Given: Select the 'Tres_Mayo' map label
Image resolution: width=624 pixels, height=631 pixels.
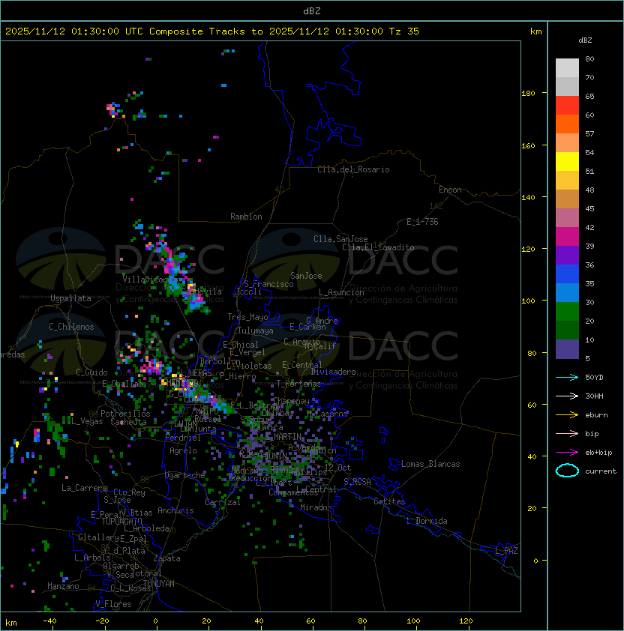Looking at the screenshot, I should coord(247,317).
